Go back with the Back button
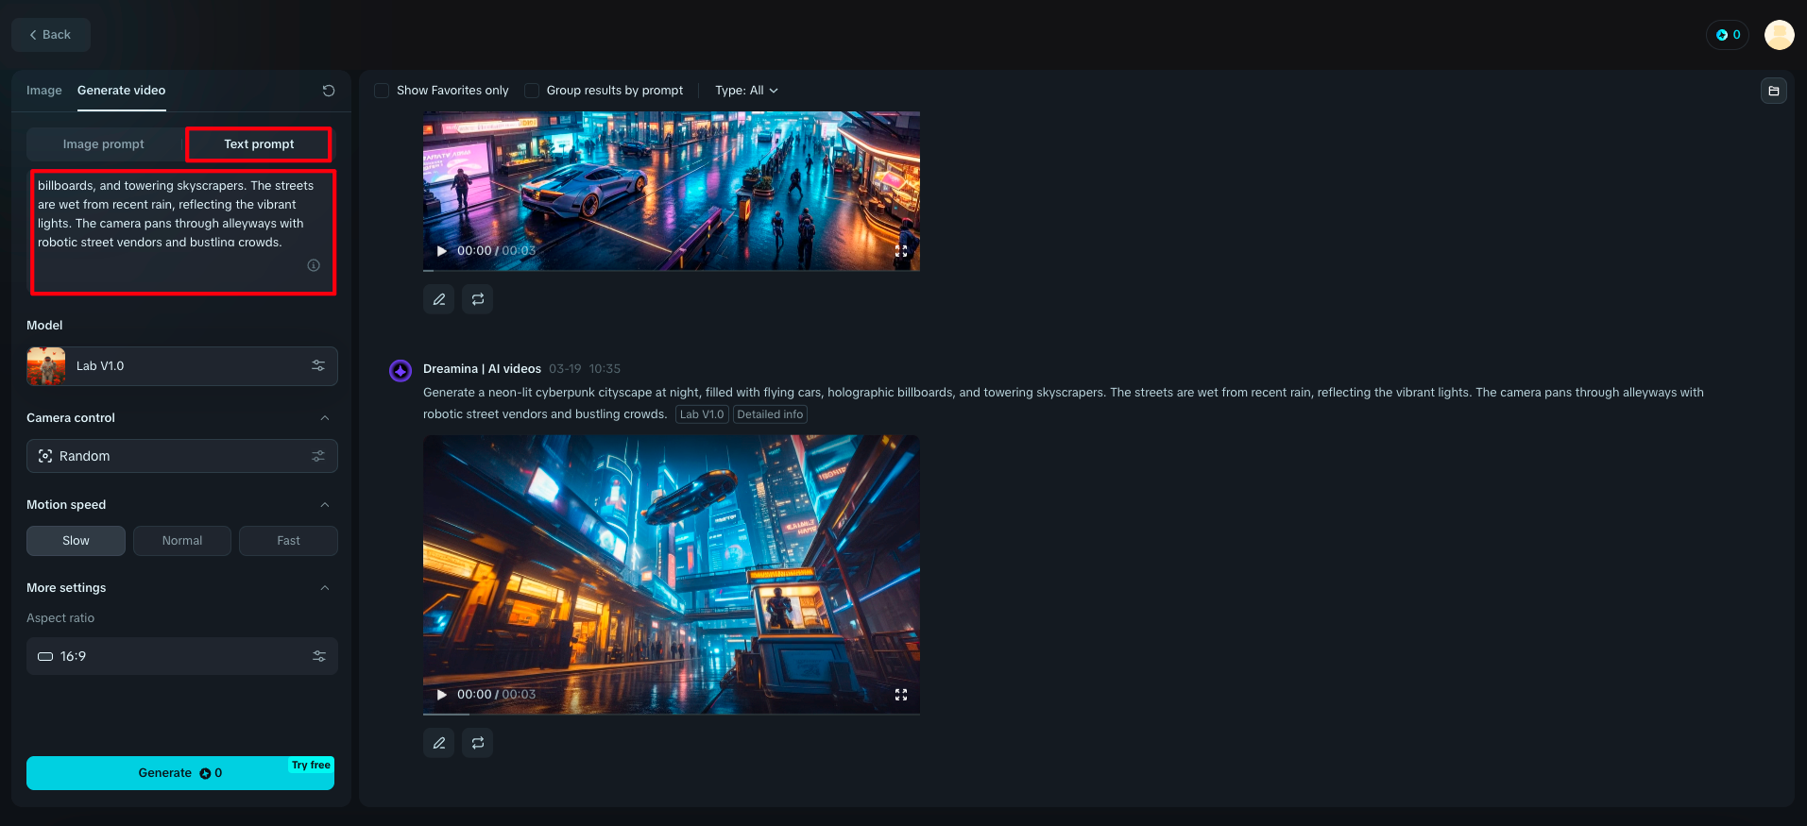The image size is (1807, 826). [x=51, y=35]
